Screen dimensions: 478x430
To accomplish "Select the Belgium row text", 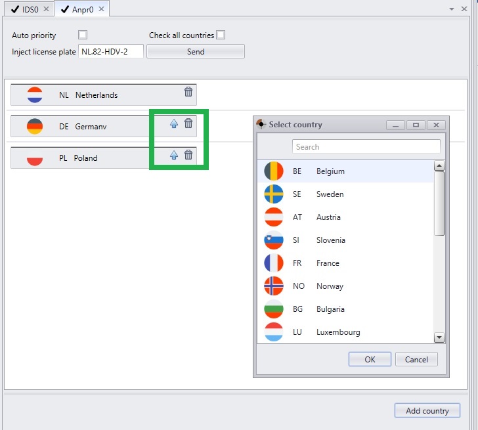I will (x=330, y=171).
